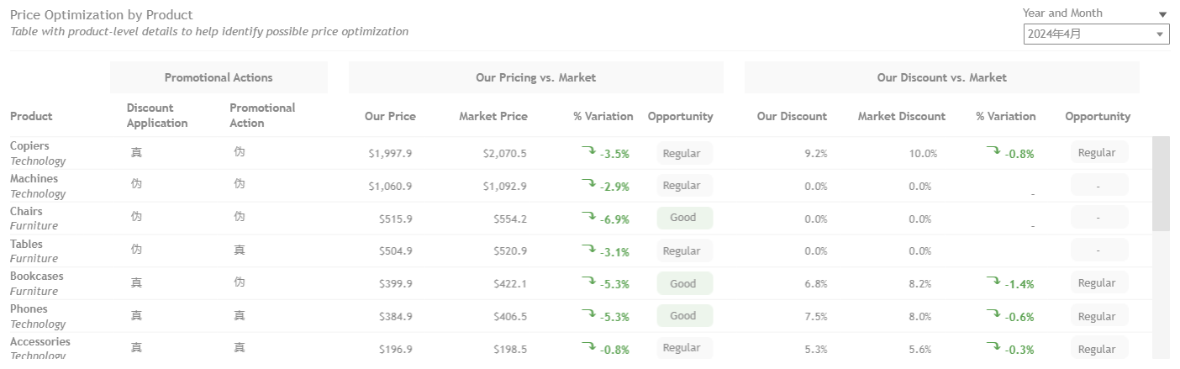The image size is (1180, 369).
Task: Click the arrow icon beside -0.8% Copiers discount variation
Action: [993, 151]
